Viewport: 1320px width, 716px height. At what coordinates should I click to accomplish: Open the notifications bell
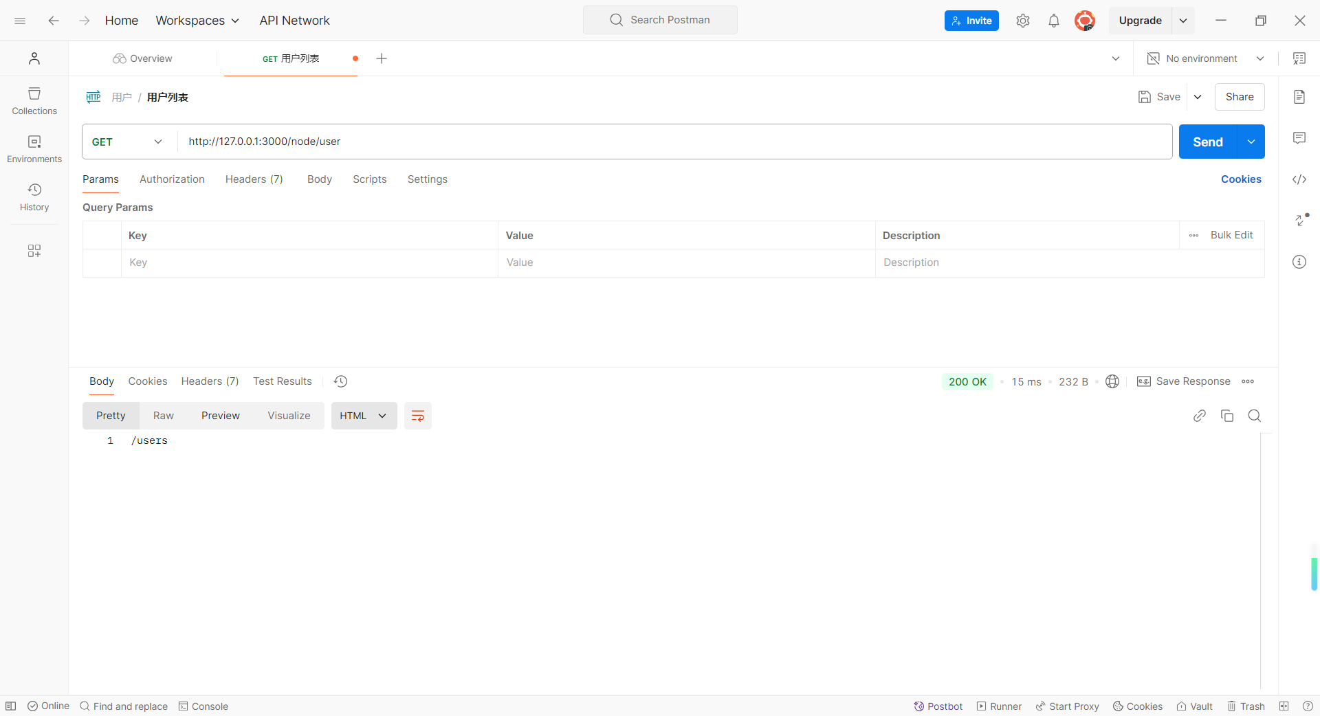[x=1054, y=21]
